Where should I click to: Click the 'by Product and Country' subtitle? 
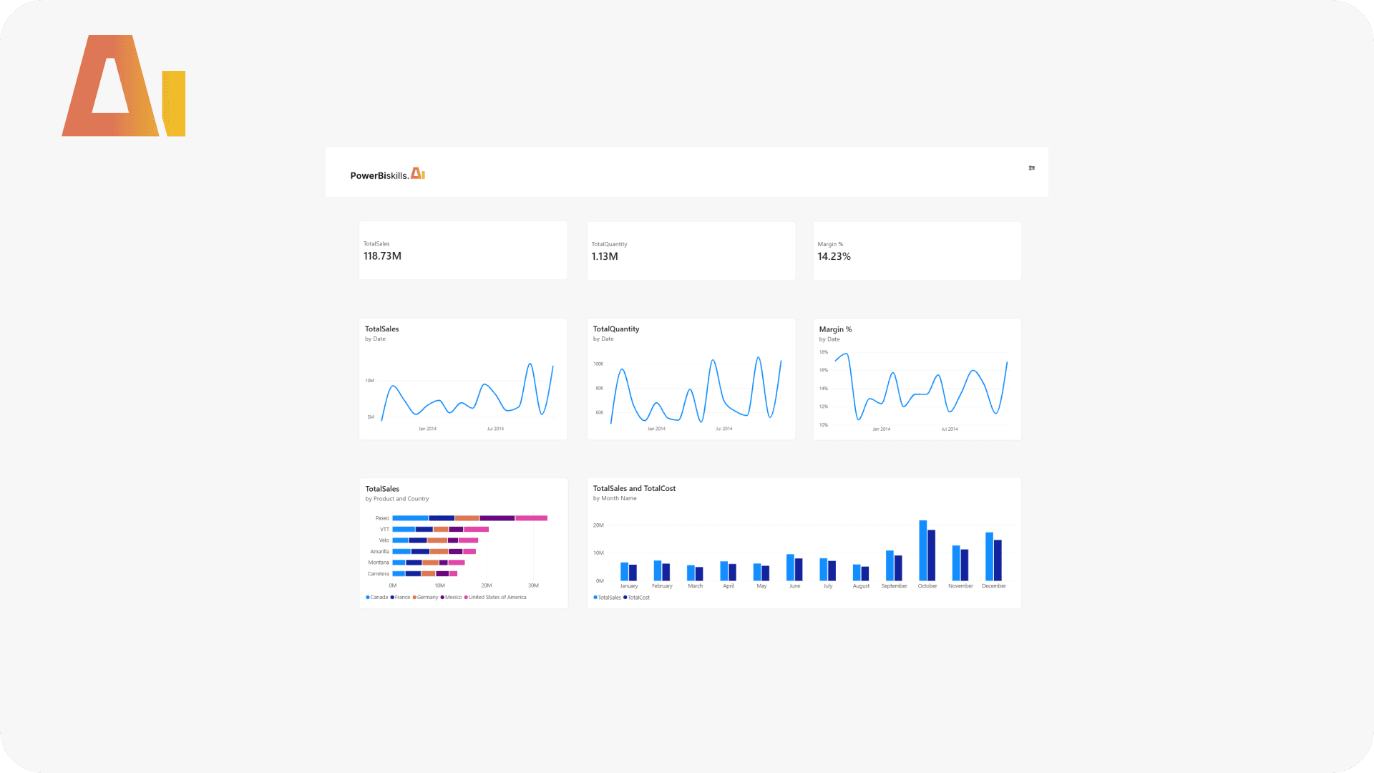click(397, 499)
